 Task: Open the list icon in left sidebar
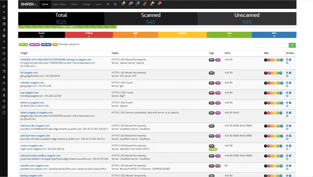click(x=4, y=24)
